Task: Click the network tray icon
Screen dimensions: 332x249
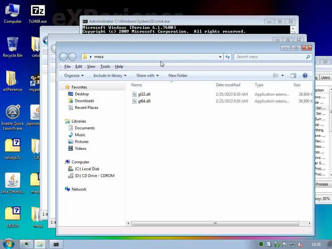Action: tap(292, 244)
